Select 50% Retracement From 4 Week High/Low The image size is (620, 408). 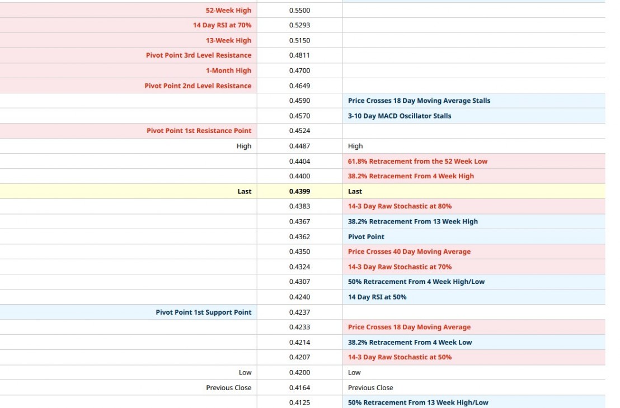pyautogui.click(x=416, y=282)
